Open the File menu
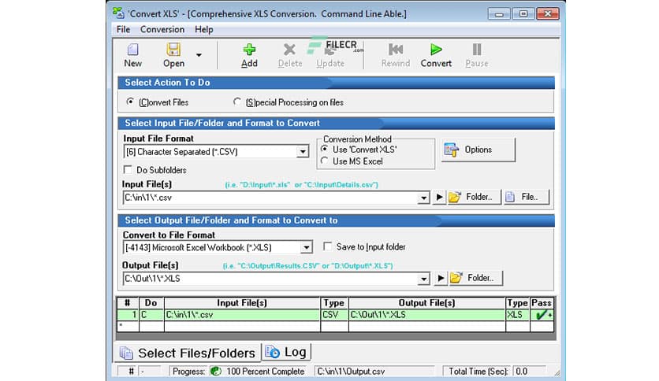The width and height of the screenshot is (659, 381). click(x=123, y=29)
